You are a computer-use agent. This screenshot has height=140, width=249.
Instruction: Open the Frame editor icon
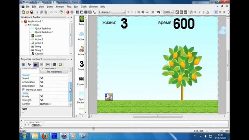pos(82,12)
